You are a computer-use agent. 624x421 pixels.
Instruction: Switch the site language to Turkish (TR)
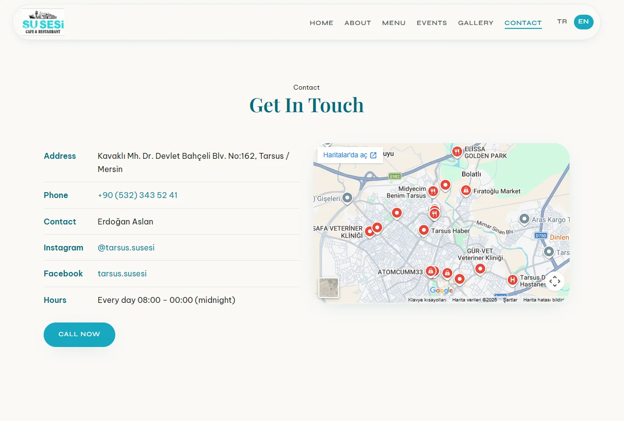point(562,22)
